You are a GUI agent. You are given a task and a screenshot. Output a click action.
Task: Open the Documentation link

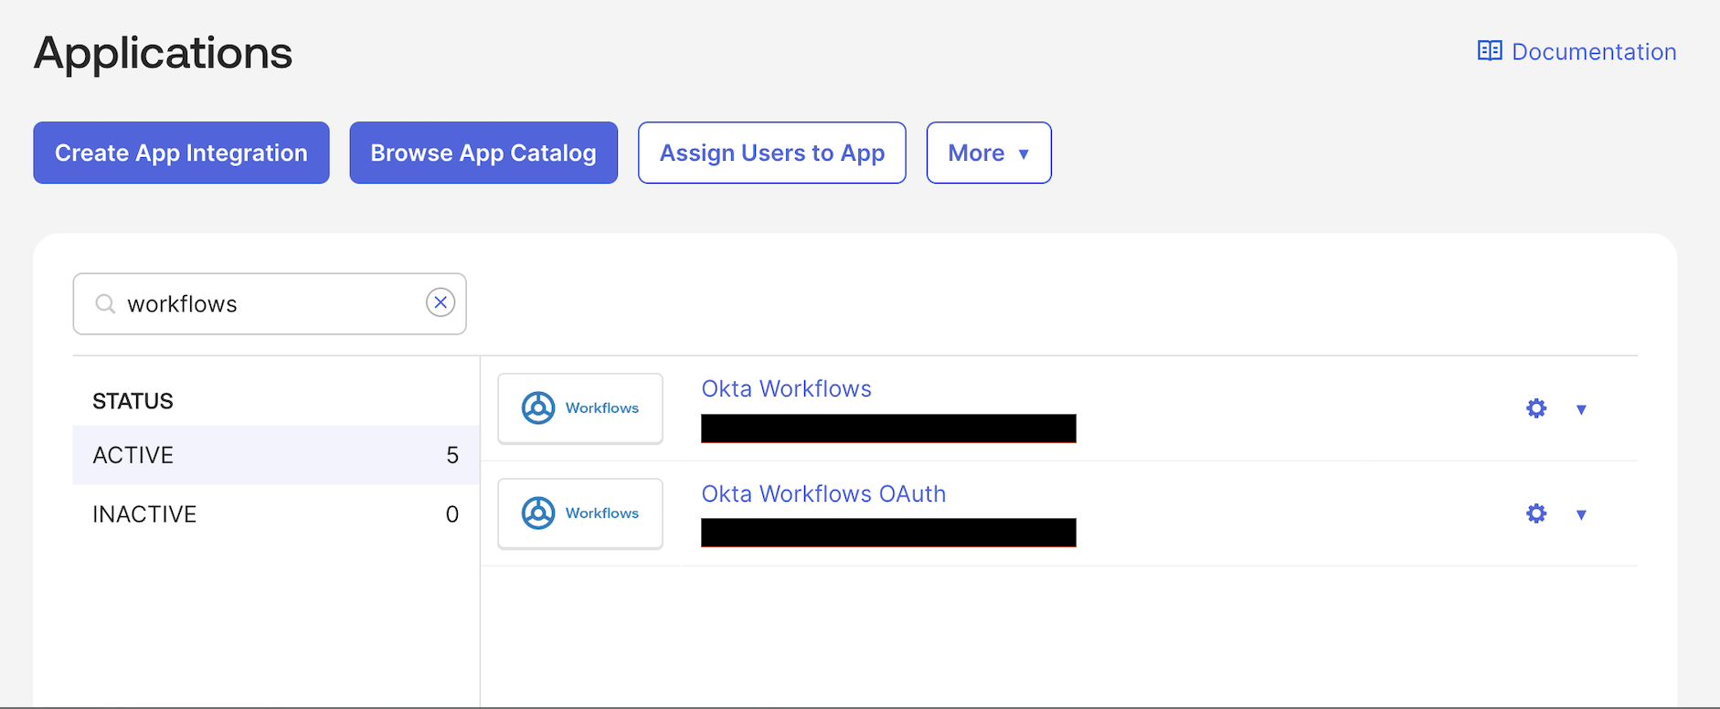click(1577, 51)
